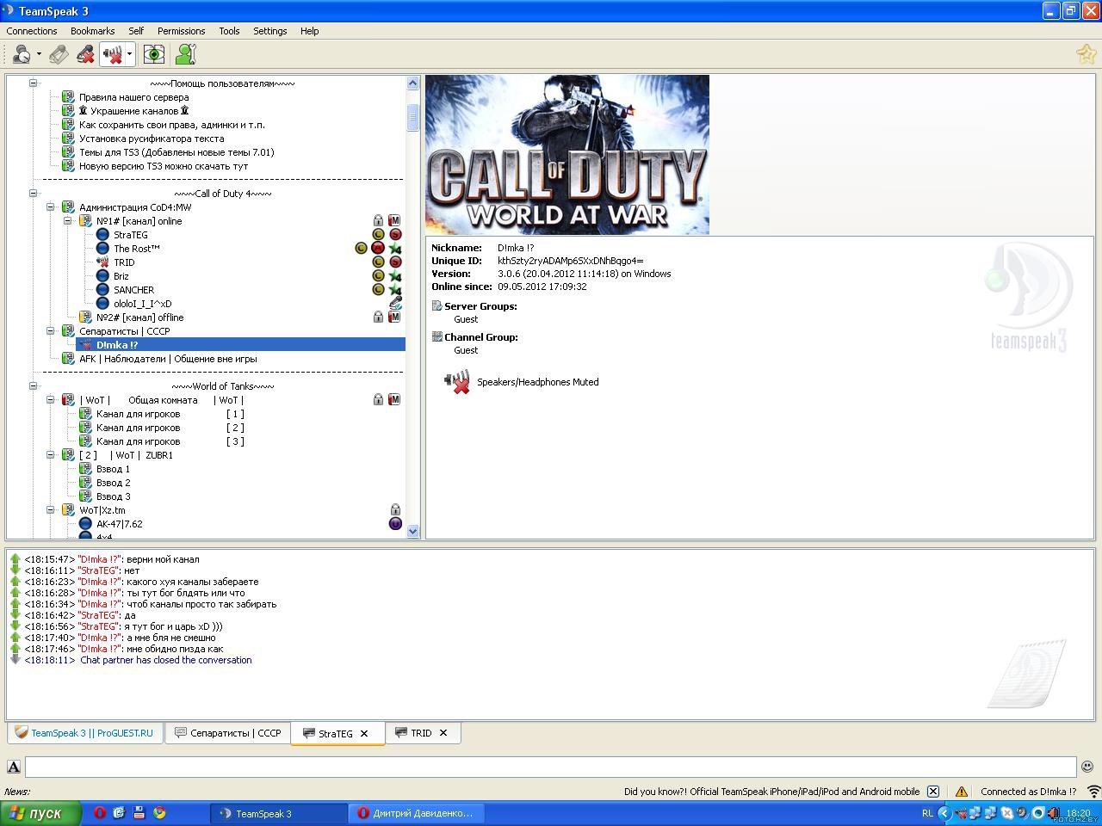The width and height of the screenshot is (1102, 826).
Task: Click channel icon of Украшение каналов
Action: tap(68, 111)
